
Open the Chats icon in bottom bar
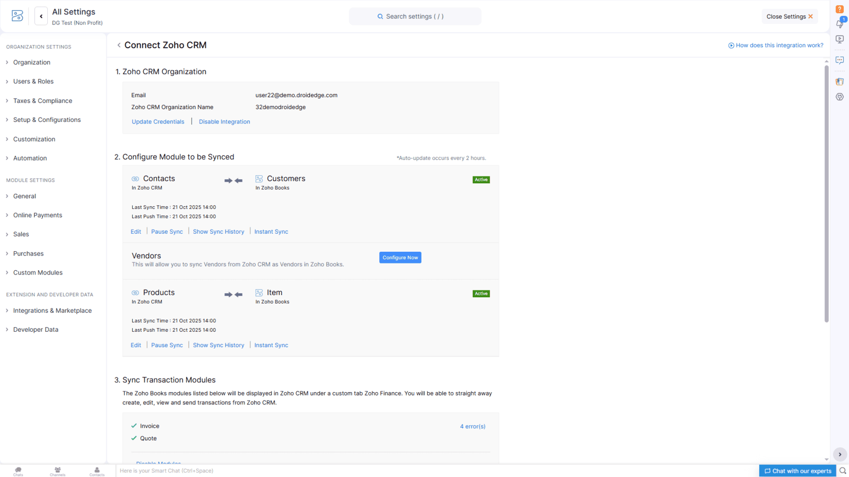[x=18, y=471]
